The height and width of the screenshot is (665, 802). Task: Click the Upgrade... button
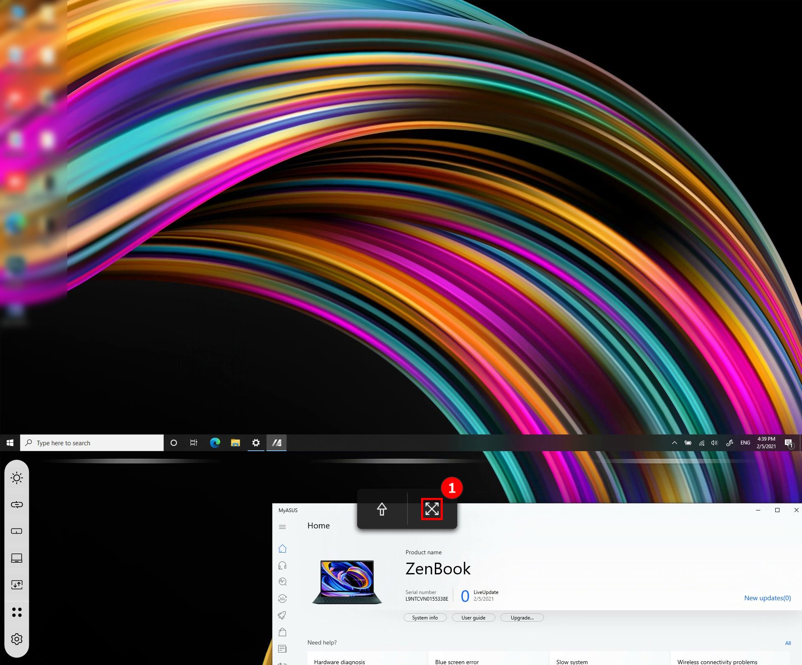click(522, 617)
